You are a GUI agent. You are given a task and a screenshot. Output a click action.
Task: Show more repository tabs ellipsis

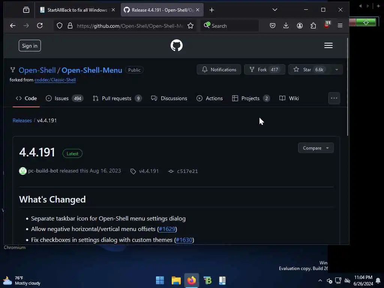click(334, 98)
